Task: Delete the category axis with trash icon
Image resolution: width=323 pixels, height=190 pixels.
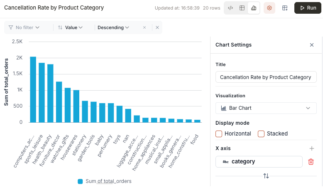Action: (x=311, y=162)
